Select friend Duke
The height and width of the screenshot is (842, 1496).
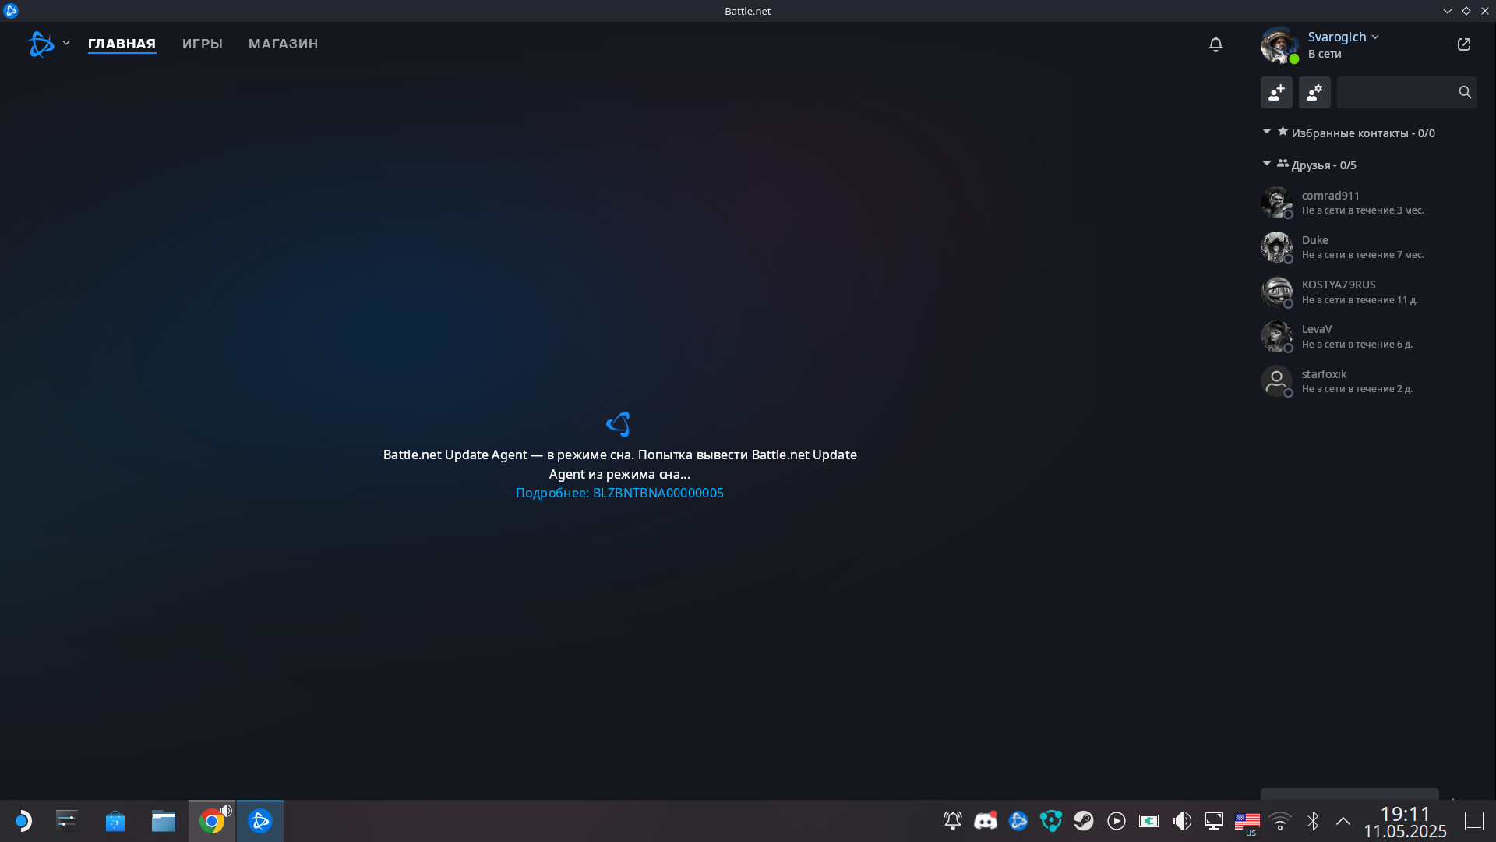coord(1369,247)
